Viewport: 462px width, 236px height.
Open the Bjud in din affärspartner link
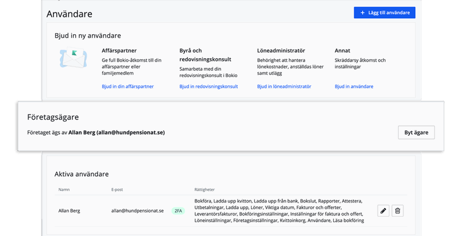coord(127,87)
